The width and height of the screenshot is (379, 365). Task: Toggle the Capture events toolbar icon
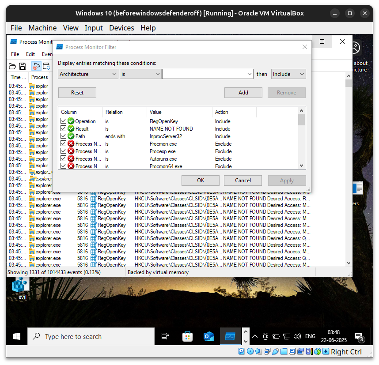coord(37,66)
